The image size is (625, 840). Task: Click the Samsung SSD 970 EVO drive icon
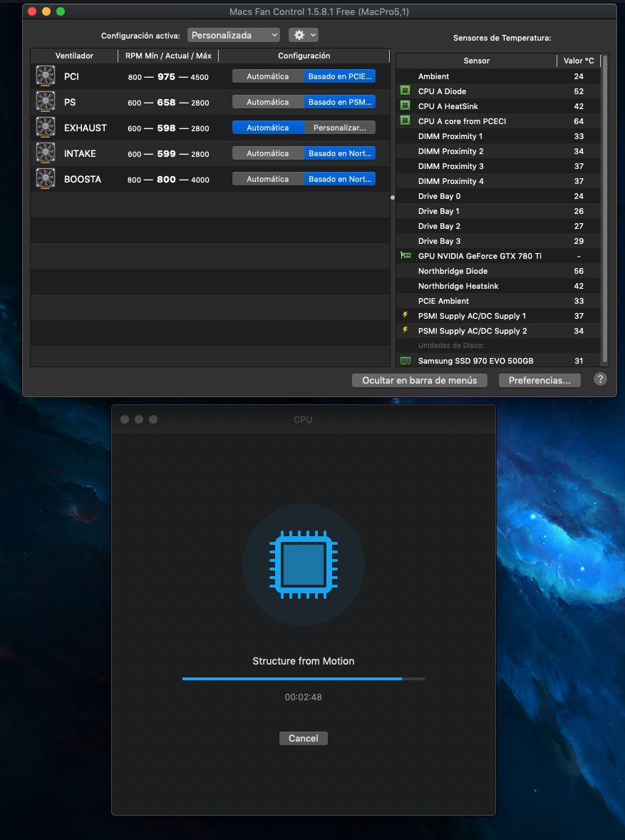(406, 361)
